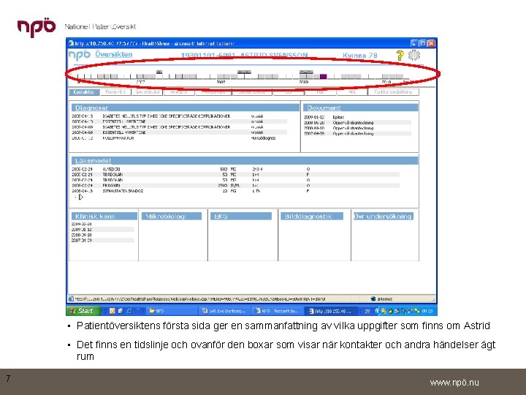Click the Internet zone icon in status bar
526x395 pixels.
pos(373,298)
